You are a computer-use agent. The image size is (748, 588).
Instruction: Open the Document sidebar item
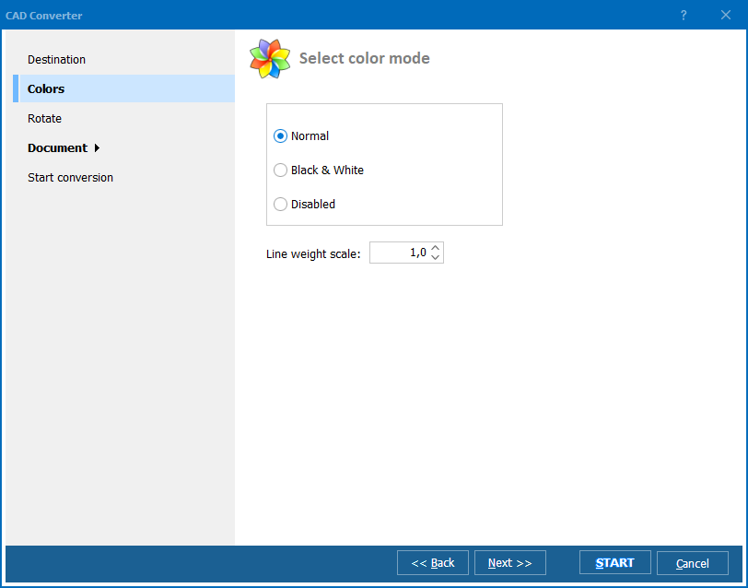(57, 148)
